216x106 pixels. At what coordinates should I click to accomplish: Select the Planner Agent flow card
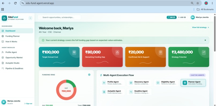[193, 83]
